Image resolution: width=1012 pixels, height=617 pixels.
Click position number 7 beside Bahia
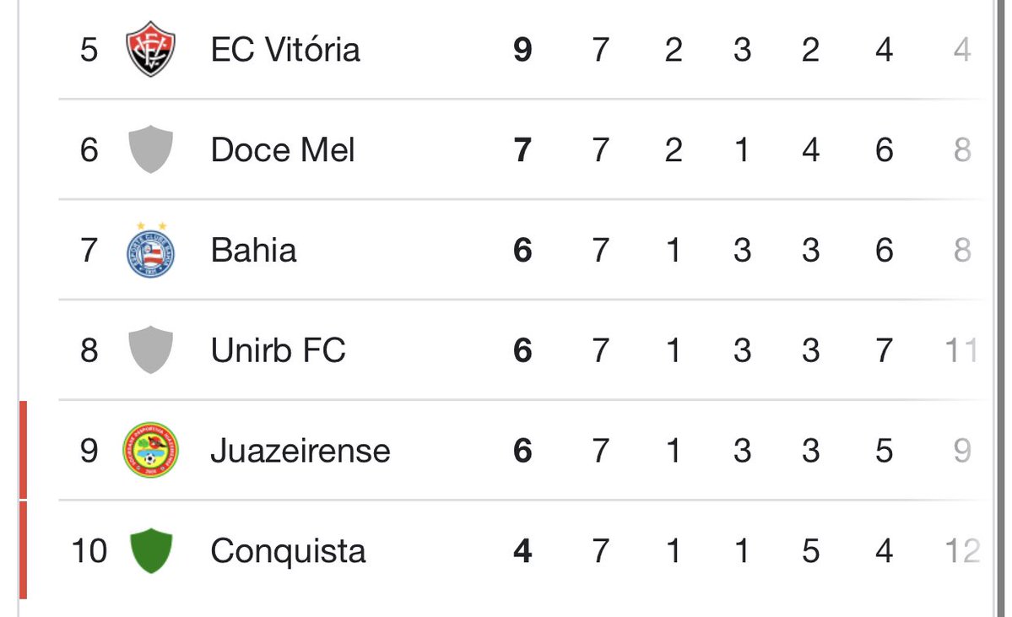pyautogui.click(x=89, y=251)
